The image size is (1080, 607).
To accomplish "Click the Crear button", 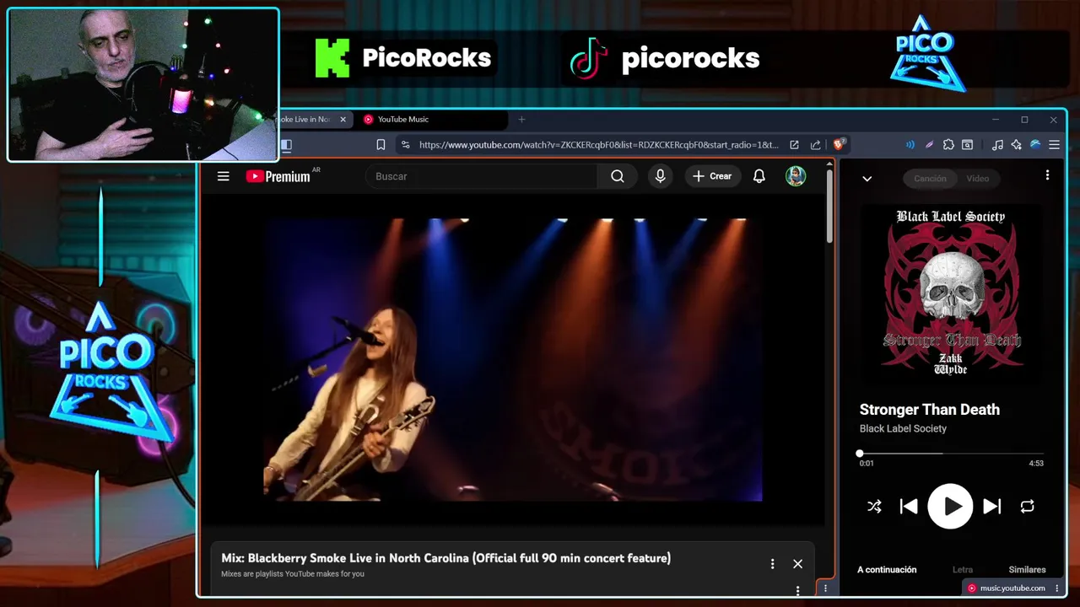I will point(713,176).
